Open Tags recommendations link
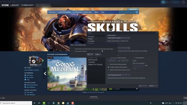The image size is (187, 105). point(28,80)
